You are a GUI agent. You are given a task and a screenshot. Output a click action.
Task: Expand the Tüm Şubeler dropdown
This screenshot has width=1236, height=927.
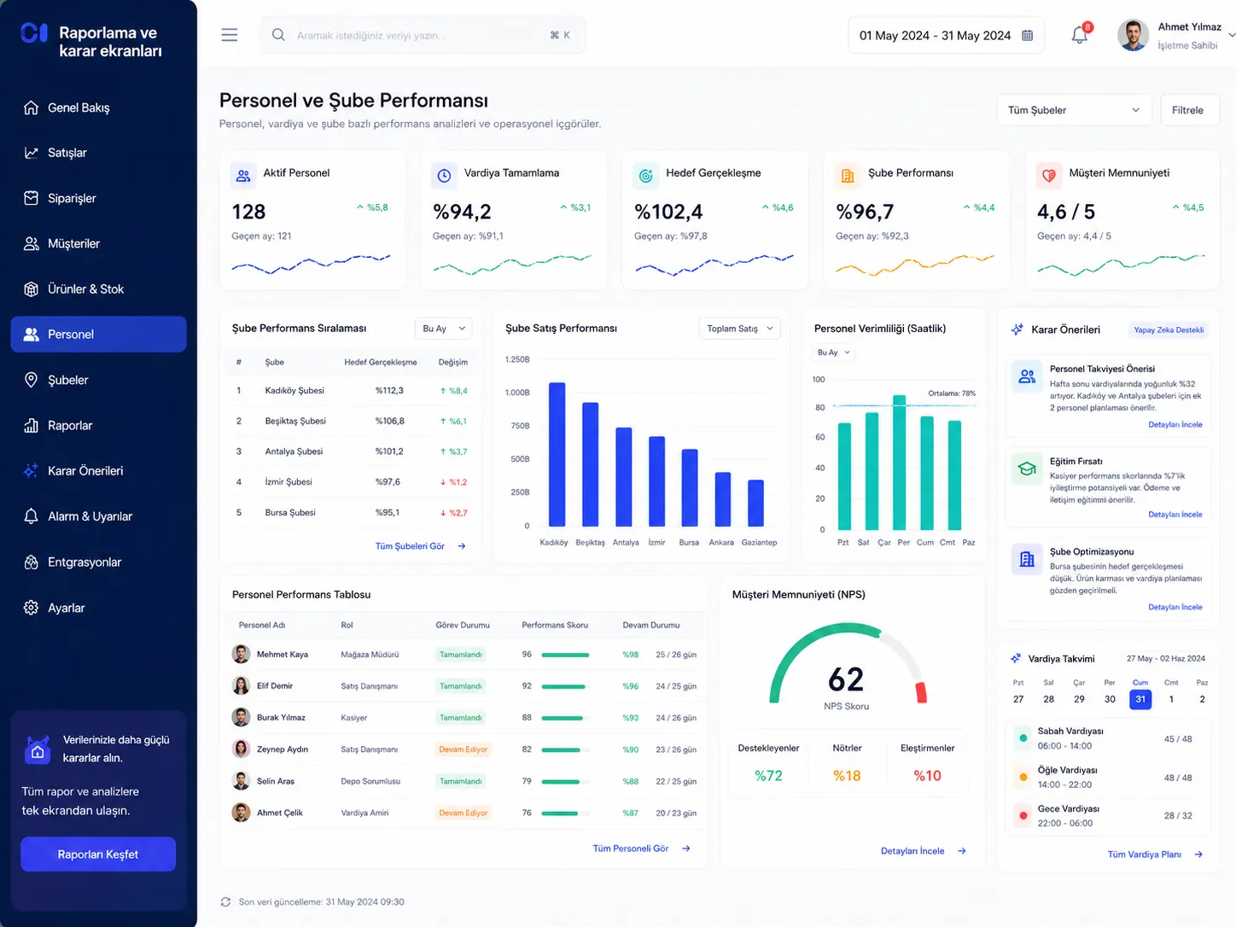point(1074,110)
